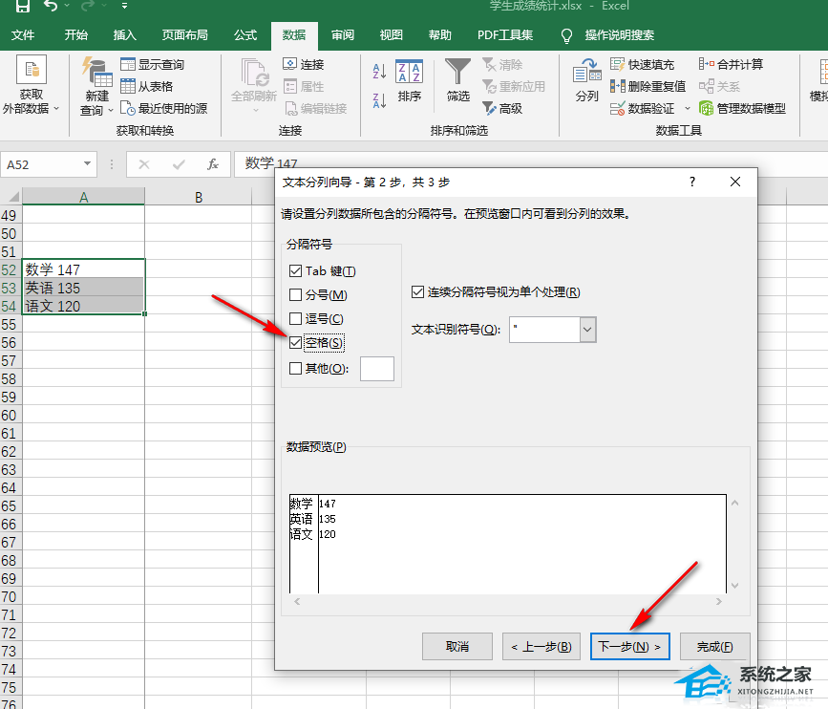Click the Consolidate (合并计算) icon
Screen dimensions: 828x709
coord(706,64)
